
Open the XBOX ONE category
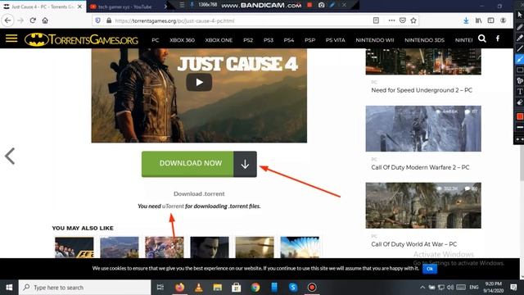click(219, 40)
